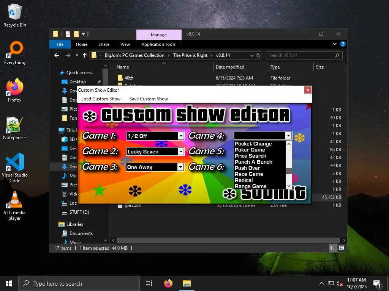Expand breadcrumb chevron after The Price is Right

pyautogui.click(x=212, y=55)
